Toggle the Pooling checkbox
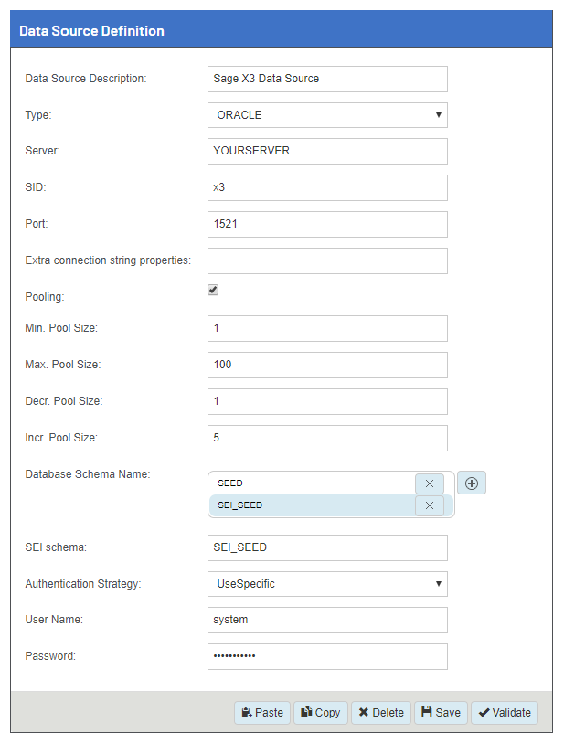Screen dimensions: 564x733 click(213, 290)
